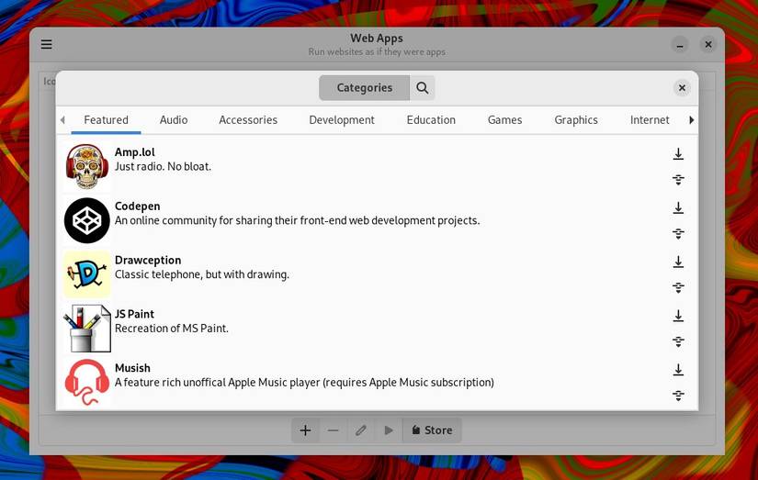758x480 pixels.
Task: Close the store dialog with X
Action: pyautogui.click(x=682, y=88)
